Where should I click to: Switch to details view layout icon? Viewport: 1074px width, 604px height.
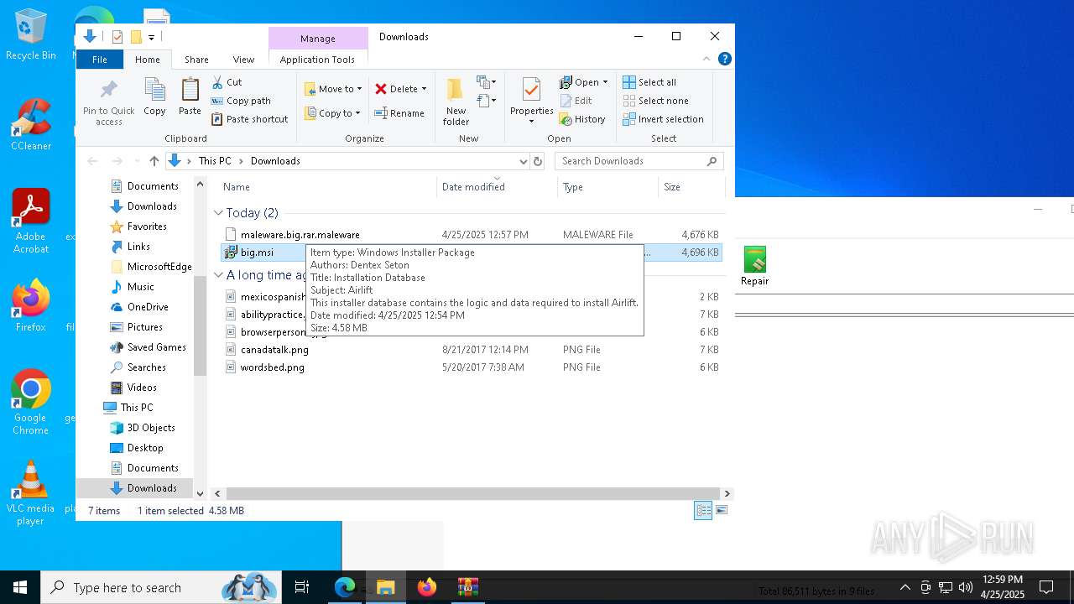pyautogui.click(x=703, y=510)
